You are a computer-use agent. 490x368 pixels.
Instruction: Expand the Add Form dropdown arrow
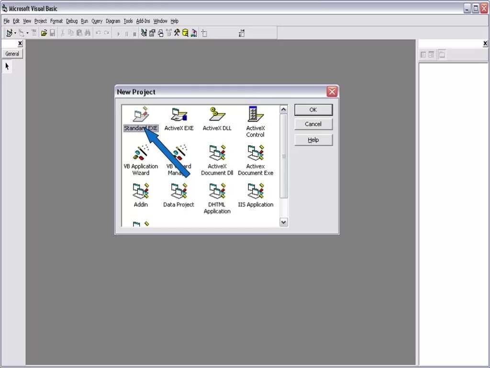(x=27, y=33)
